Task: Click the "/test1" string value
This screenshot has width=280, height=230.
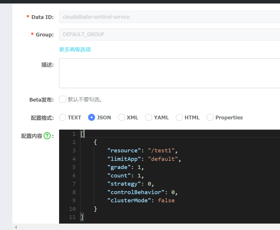Action: tap(162, 151)
